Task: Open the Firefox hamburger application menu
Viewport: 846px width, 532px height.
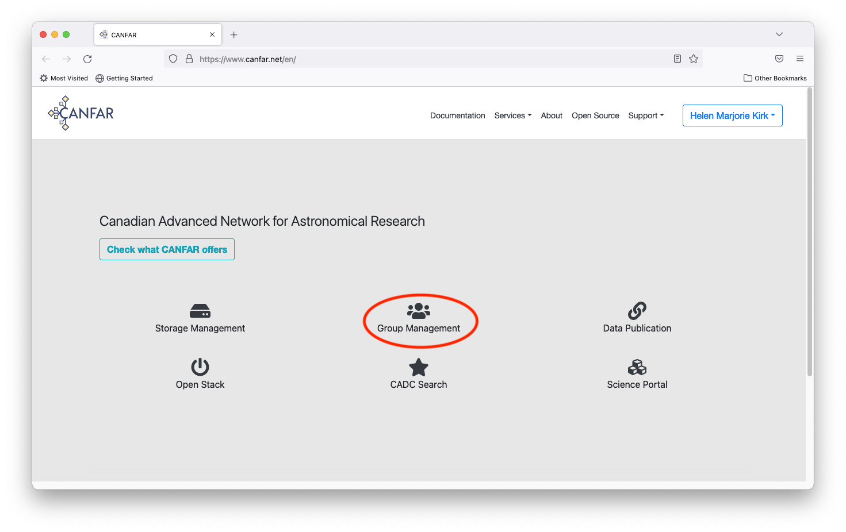Action: pyautogui.click(x=800, y=59)
